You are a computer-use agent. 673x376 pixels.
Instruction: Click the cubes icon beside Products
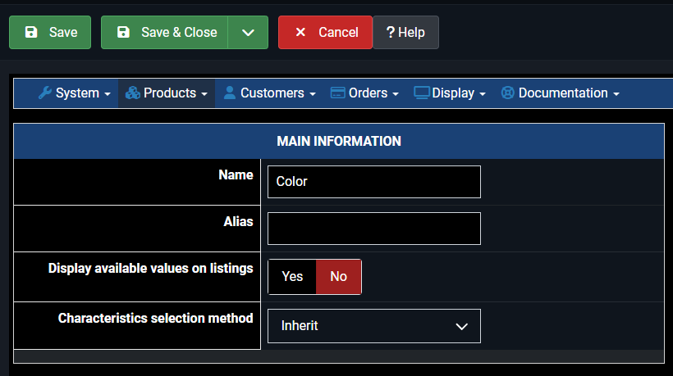[133, 93]
